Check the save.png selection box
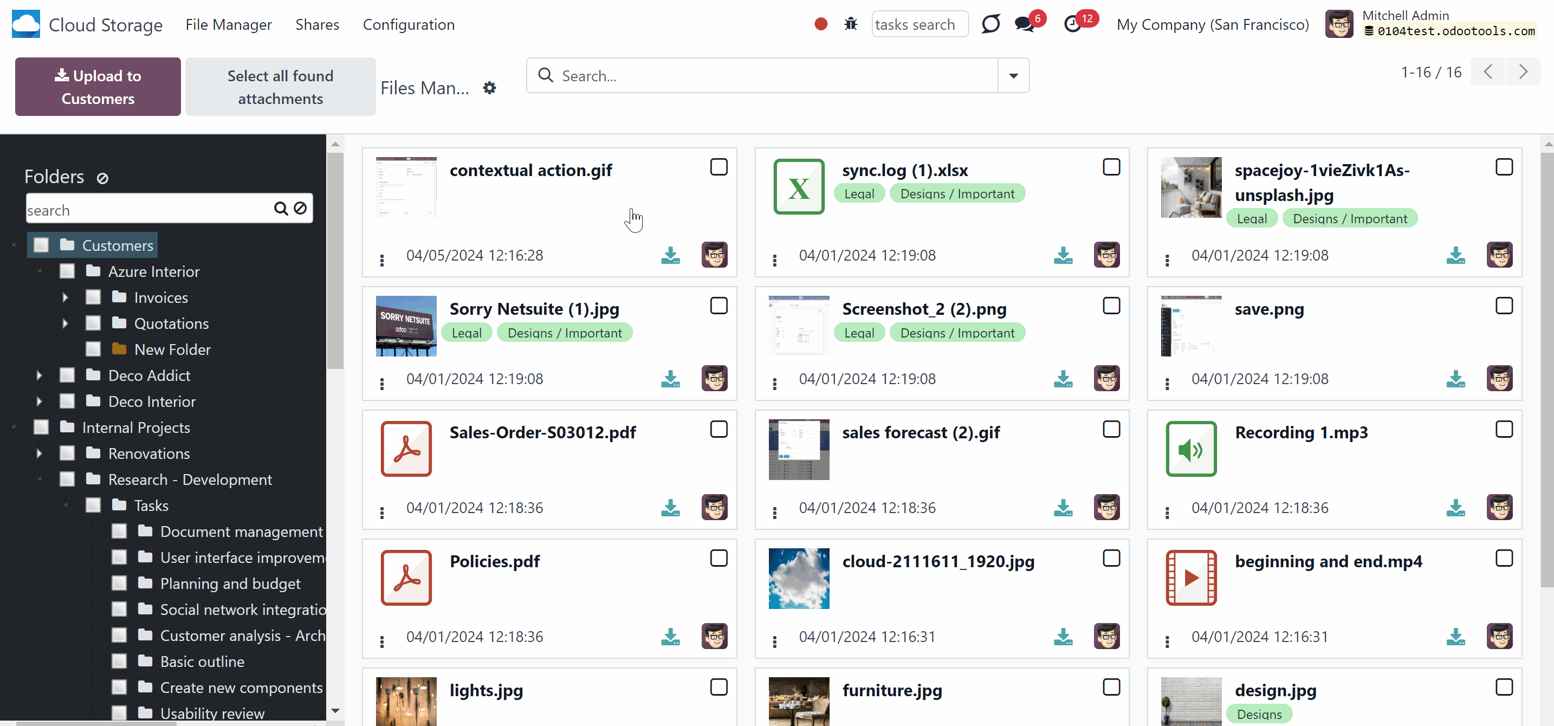The height and width of the screenshot is (726, 1554). pos(1504,306)
